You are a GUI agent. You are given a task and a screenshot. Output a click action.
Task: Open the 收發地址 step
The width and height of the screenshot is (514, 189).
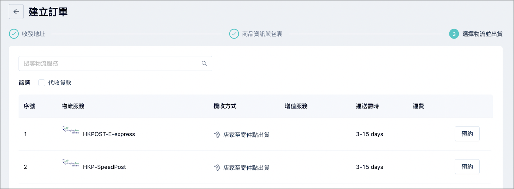coord(33,34)
